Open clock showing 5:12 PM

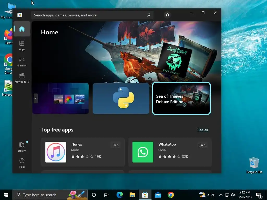click(x=245, y=195)
